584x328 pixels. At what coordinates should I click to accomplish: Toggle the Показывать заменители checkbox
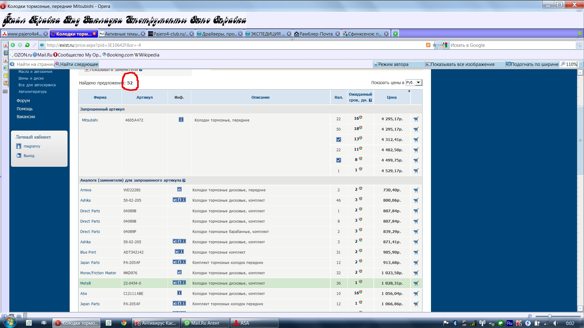pyautogui.click(x=87, y=70)
